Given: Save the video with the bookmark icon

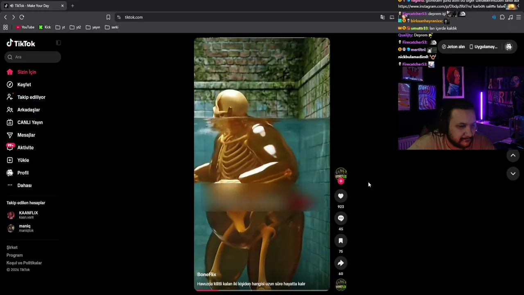Looking at the screenshot, I should coord(341,241).
